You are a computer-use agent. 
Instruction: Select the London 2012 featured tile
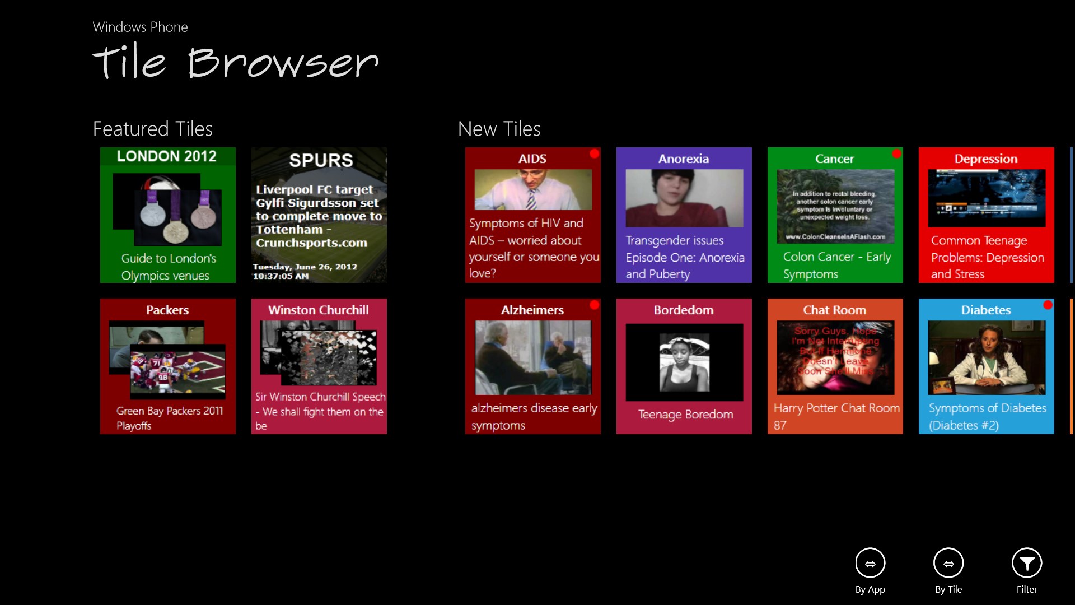click(167, 215)
